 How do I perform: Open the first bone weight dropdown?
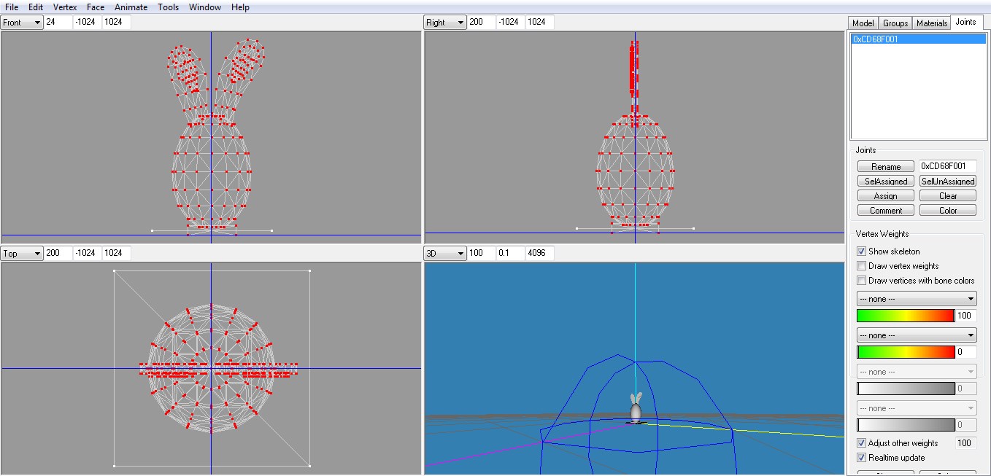click(x=917, y=299)
